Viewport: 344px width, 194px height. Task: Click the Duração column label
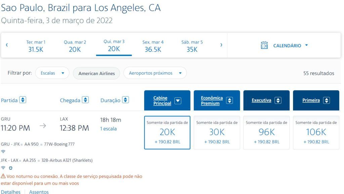point(110,101)
